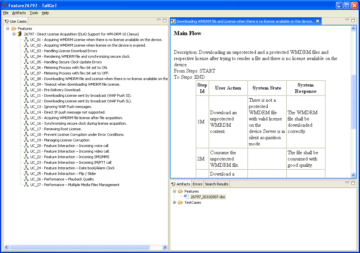Screen dimensions: 360x253
Task: Click the feature 26797 book icon
Action: point(20,34)
